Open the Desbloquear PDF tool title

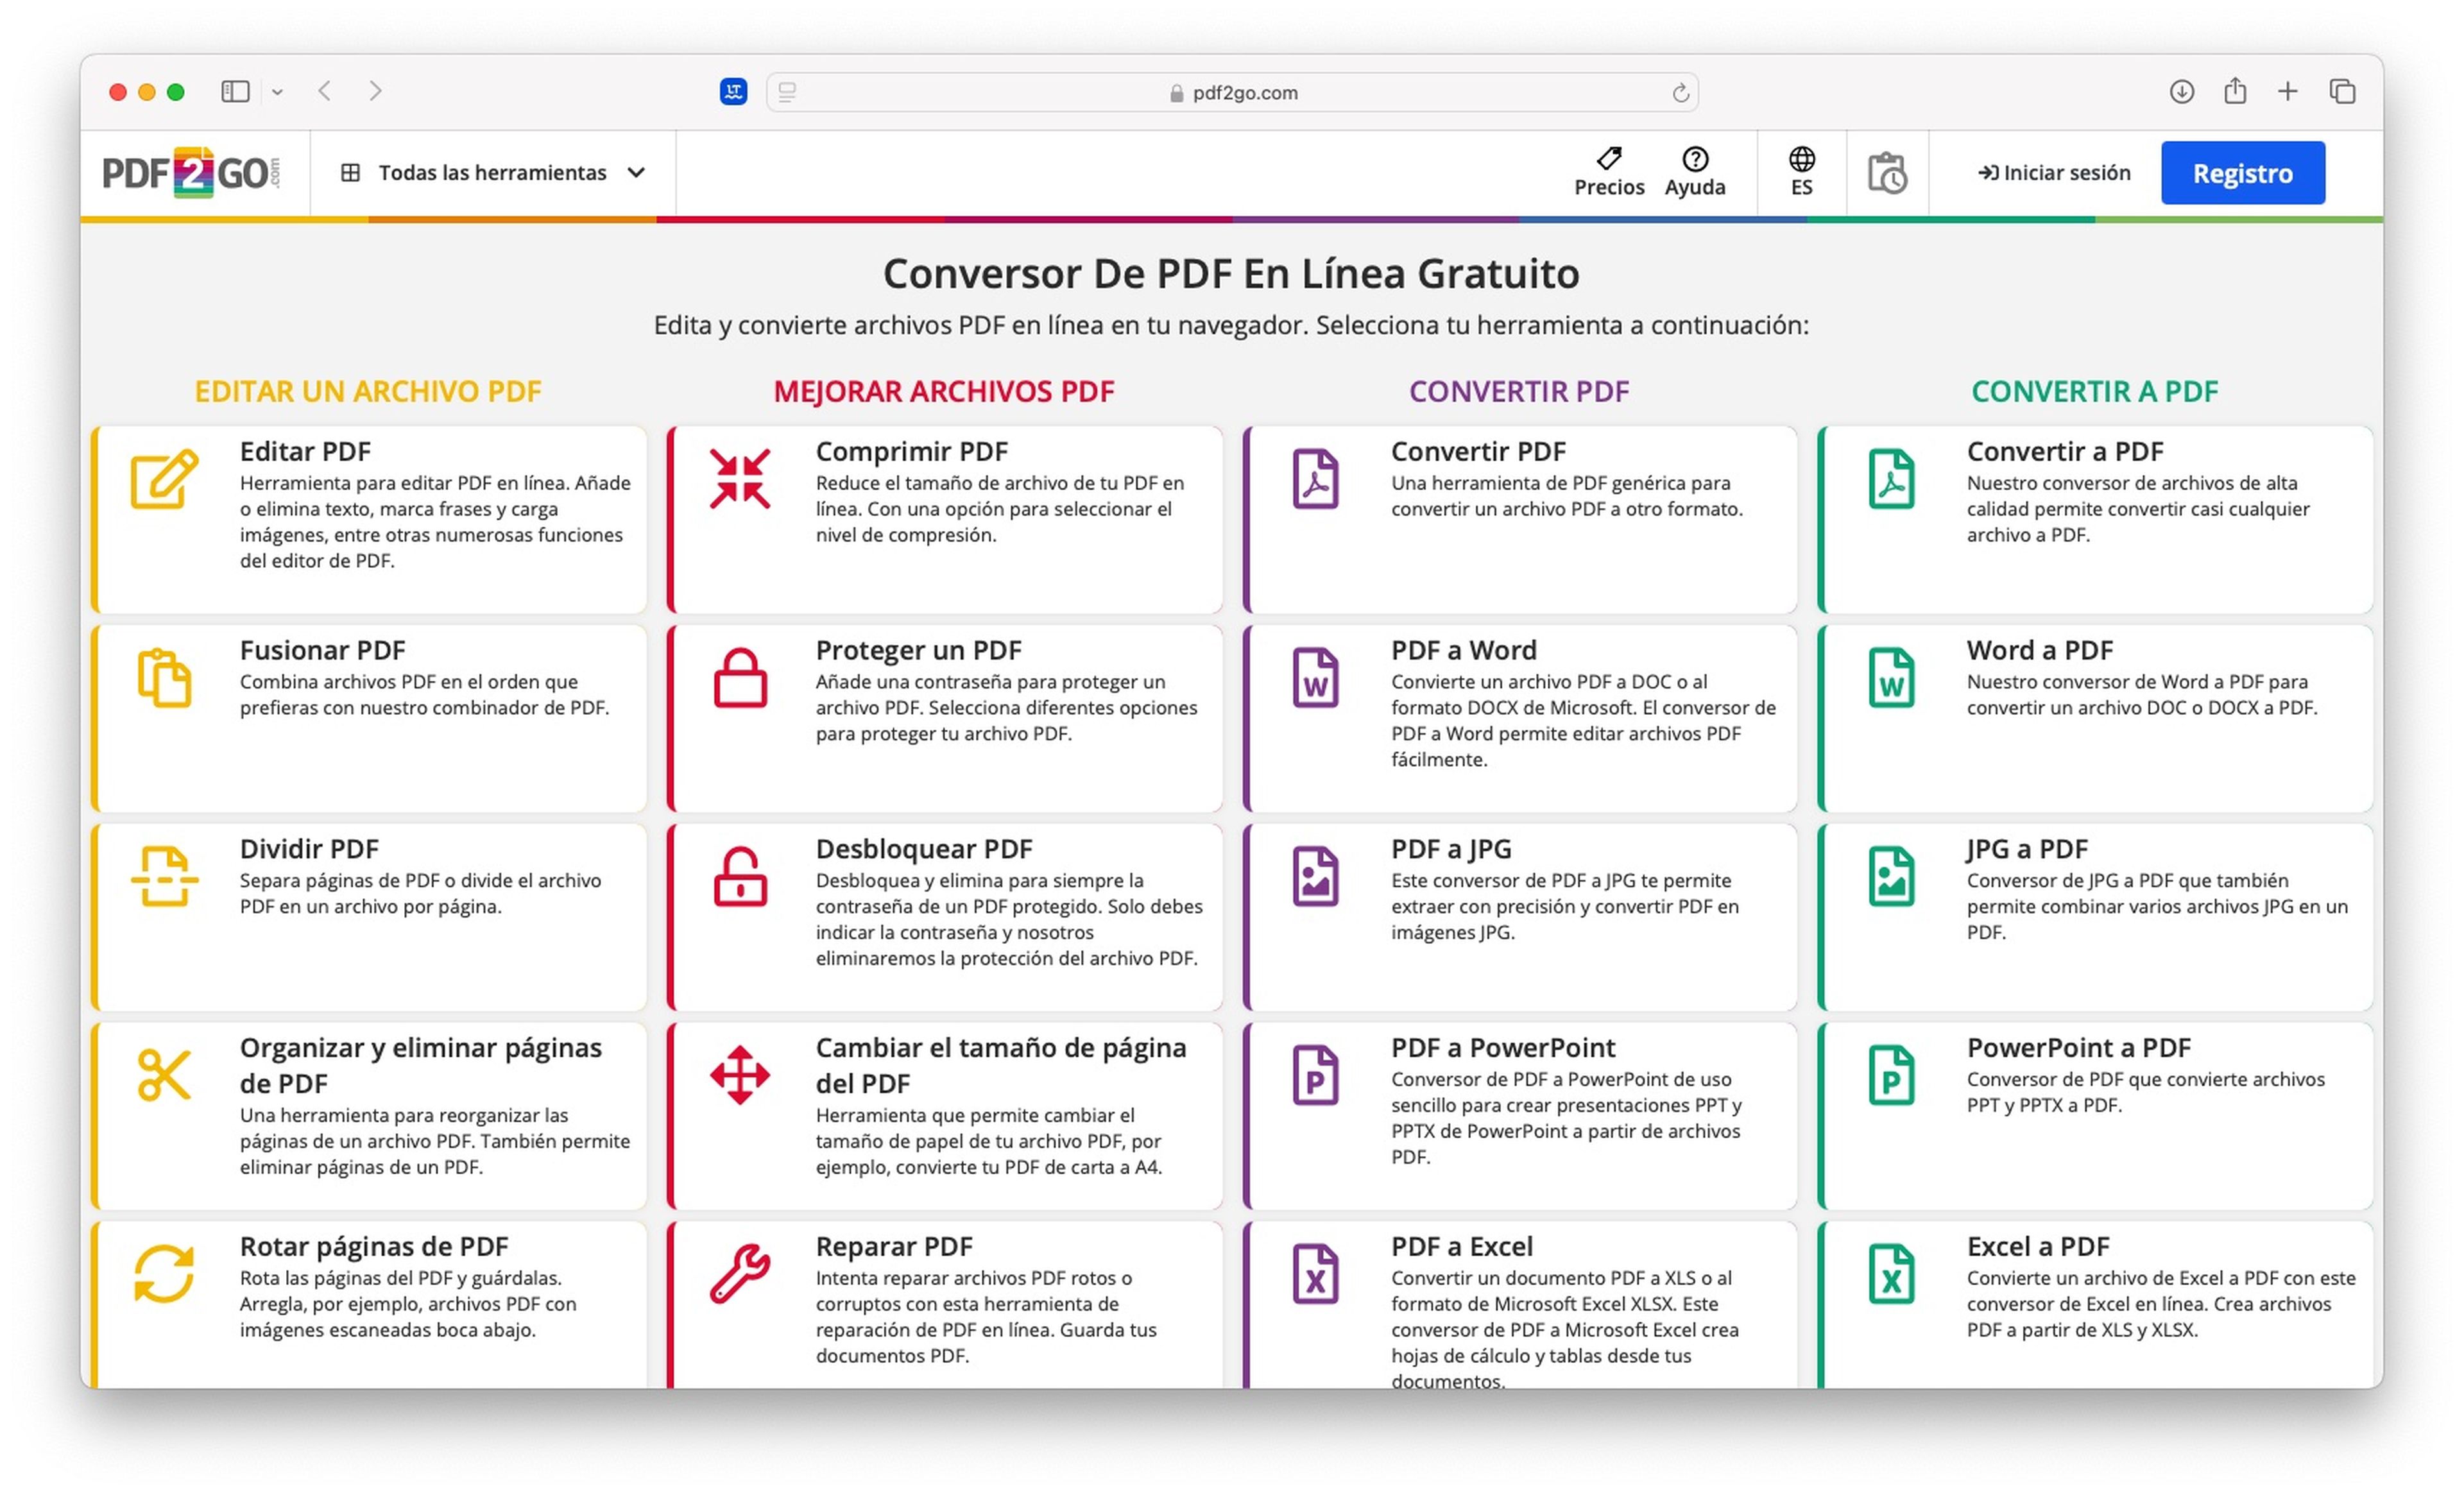(923, 849)
